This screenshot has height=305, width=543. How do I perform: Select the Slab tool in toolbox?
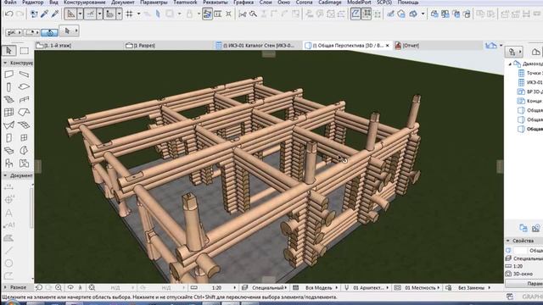24,86
